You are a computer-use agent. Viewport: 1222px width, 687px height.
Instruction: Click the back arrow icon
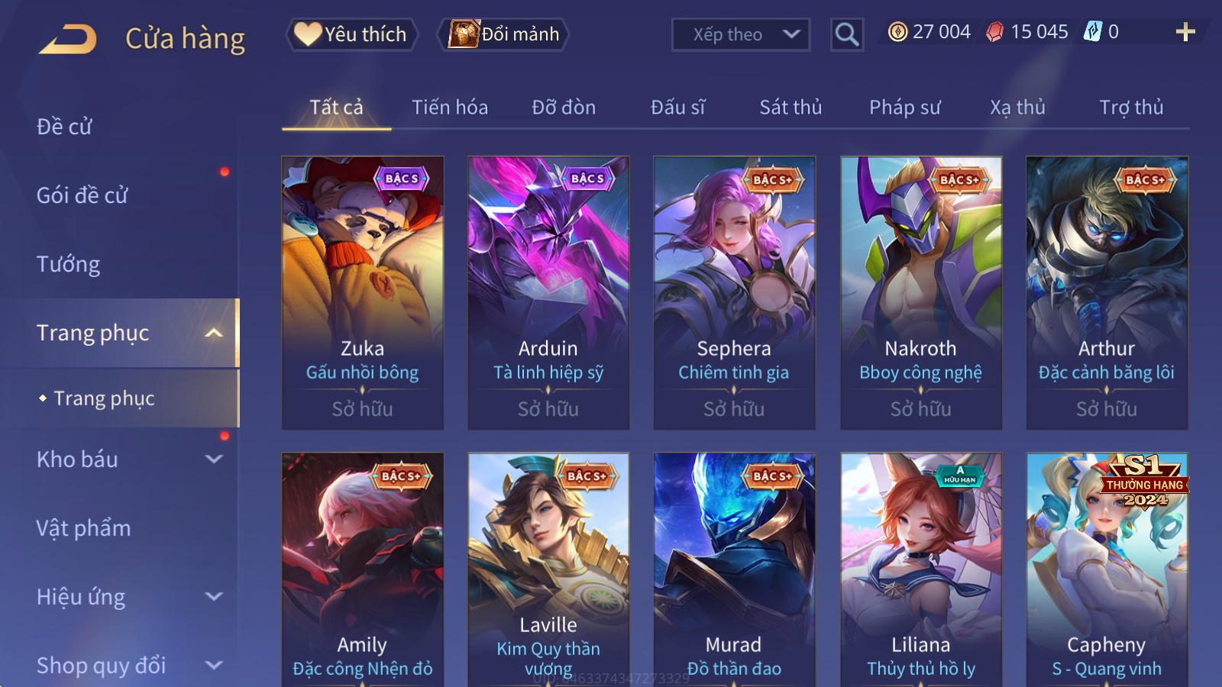pyautogui.click(x=68, y=39)
